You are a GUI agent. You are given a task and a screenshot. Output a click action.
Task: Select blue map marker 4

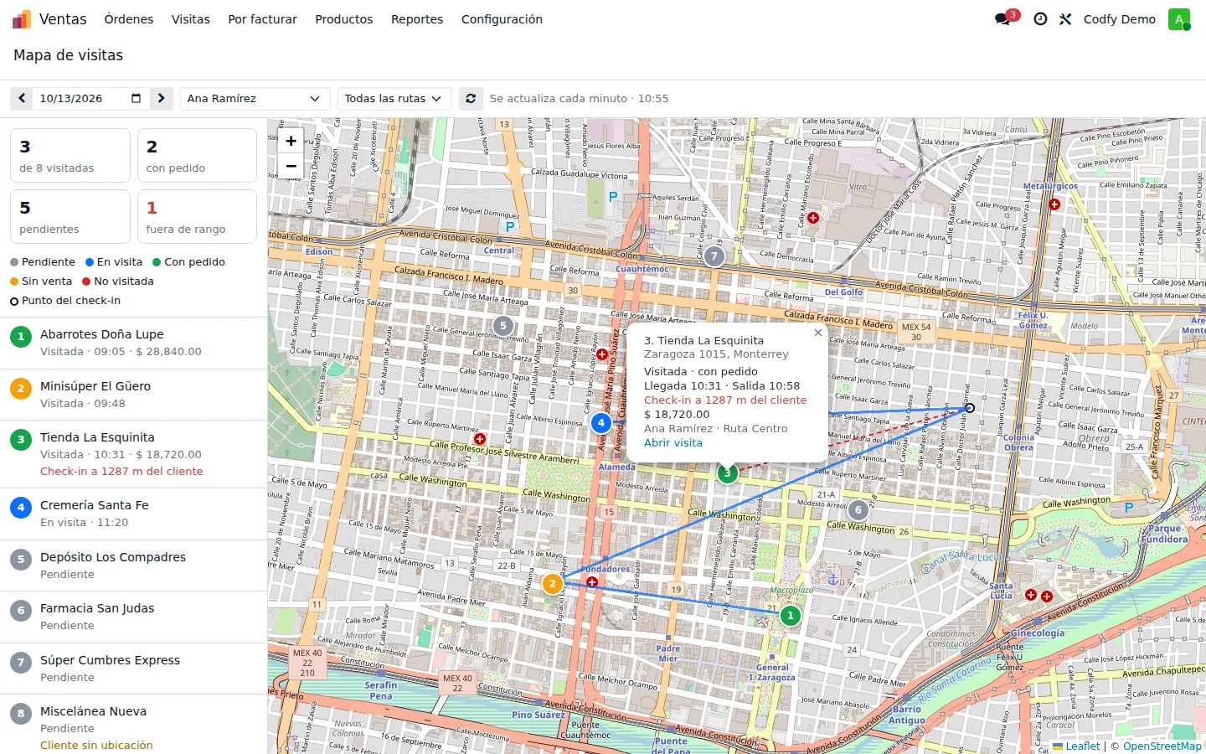600,423
